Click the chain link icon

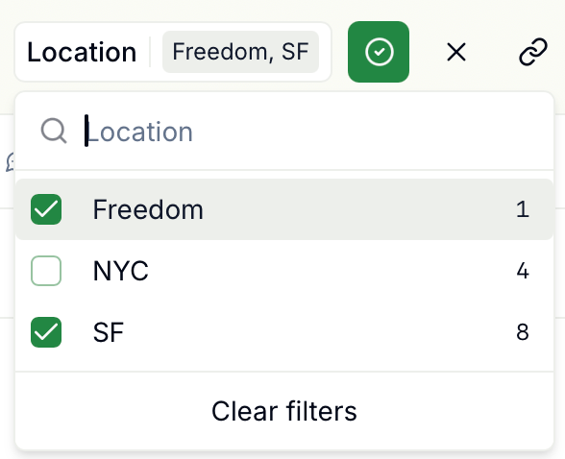click(x=533, y=52)
